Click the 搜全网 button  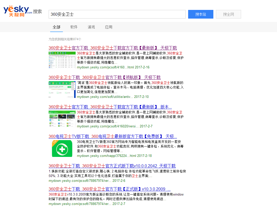228,14
